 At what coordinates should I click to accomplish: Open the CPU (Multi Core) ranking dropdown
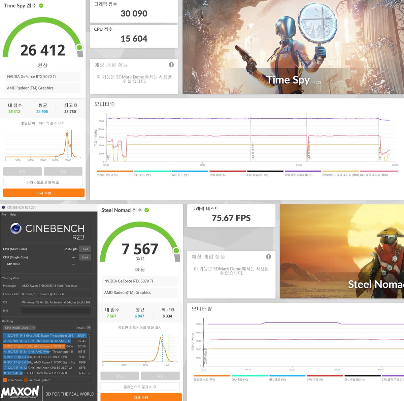(x=20, y=328)
